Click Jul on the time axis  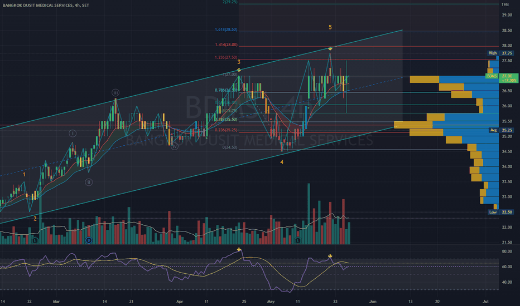pos(485,302)
